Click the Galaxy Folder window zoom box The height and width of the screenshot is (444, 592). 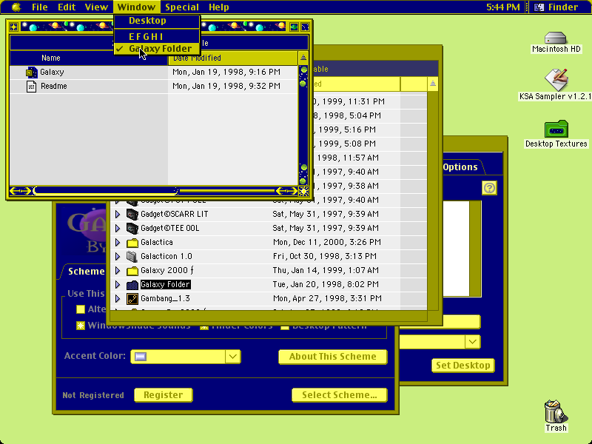point(294,27)
